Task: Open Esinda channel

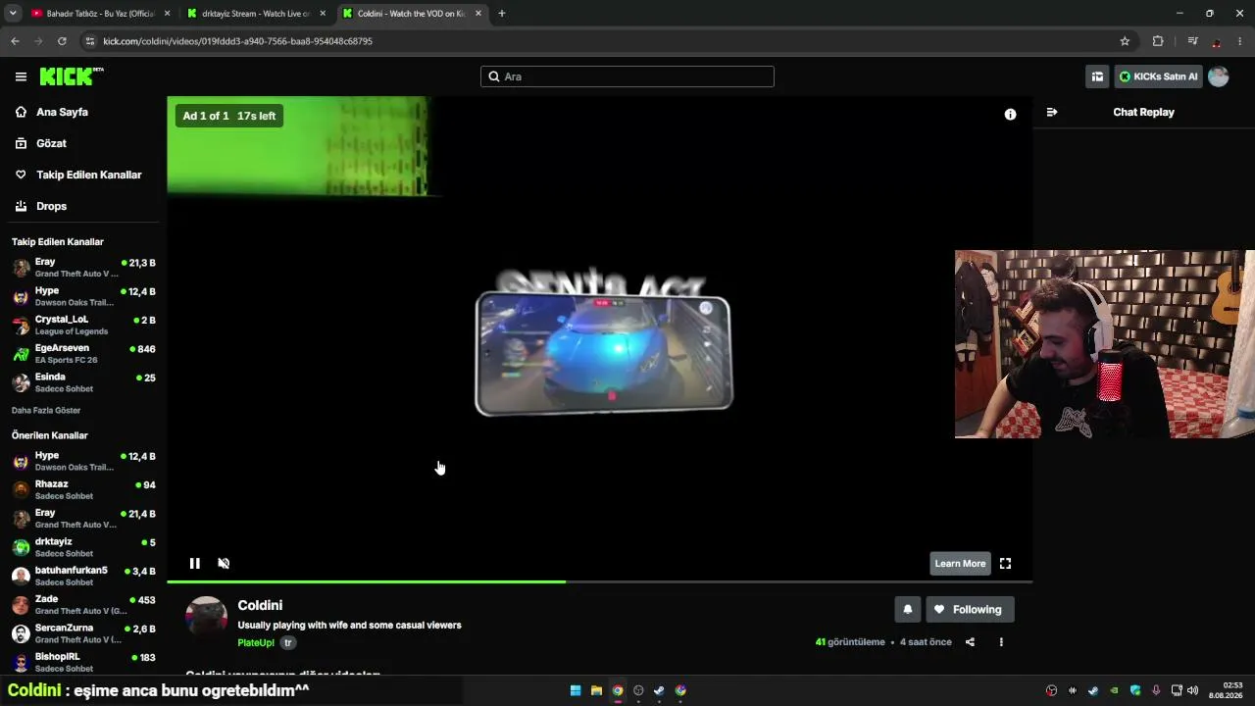Action: (83, 382)
